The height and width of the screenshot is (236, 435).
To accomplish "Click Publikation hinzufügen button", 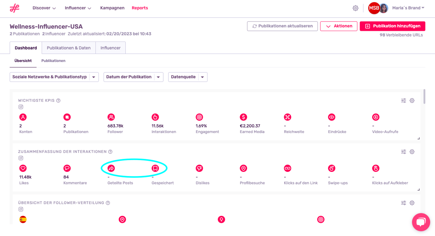I will [393, 26].
